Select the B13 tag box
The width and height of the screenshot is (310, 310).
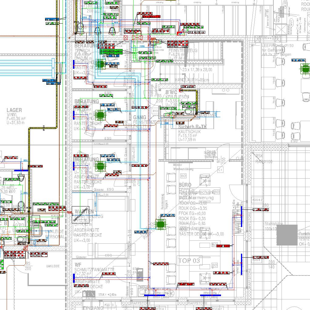pyautogui.click(x=155, y=111)
